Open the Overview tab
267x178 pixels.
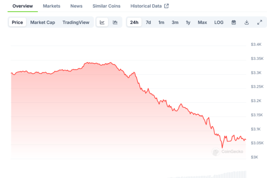(x=23, y=6)
